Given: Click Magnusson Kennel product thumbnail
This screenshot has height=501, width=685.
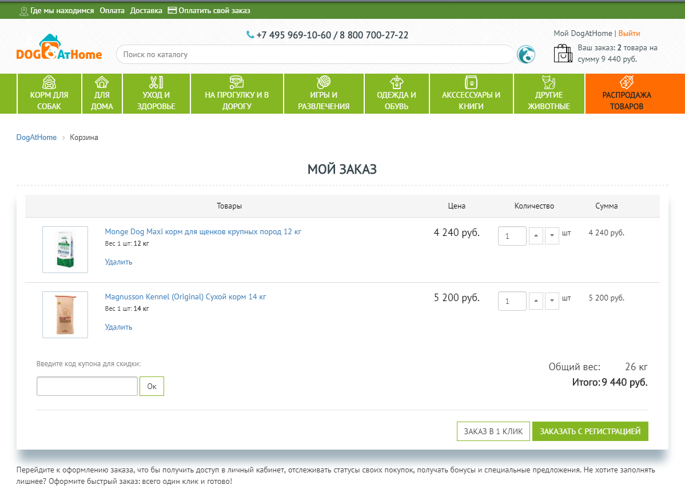Looking at the screenshot, I should click(65, 315).
